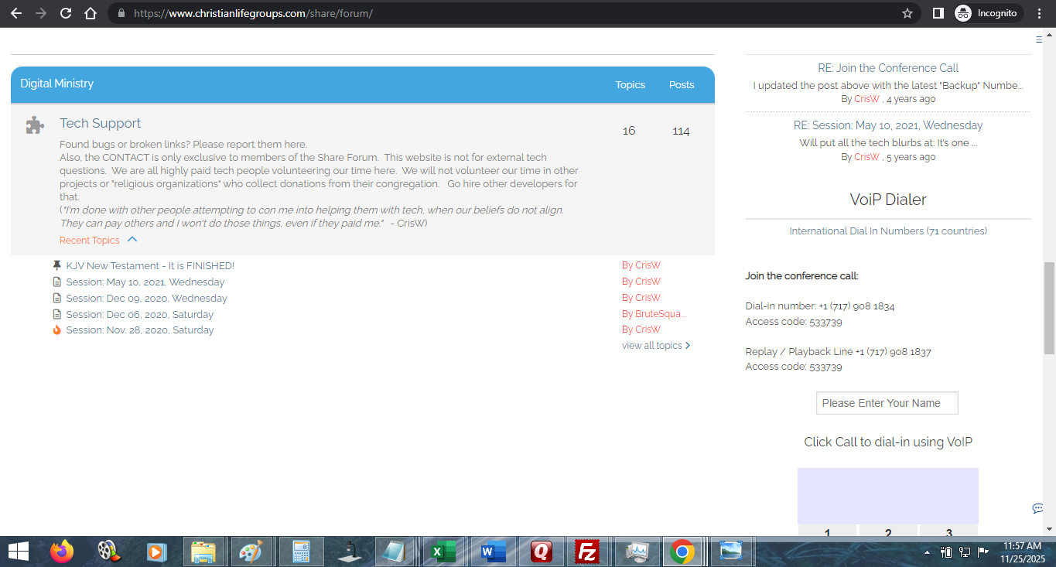The height and width of the screenshot is (567, 1056).
Task: Click the chat bubble icon at right edge
Action: click(1037, 508)
